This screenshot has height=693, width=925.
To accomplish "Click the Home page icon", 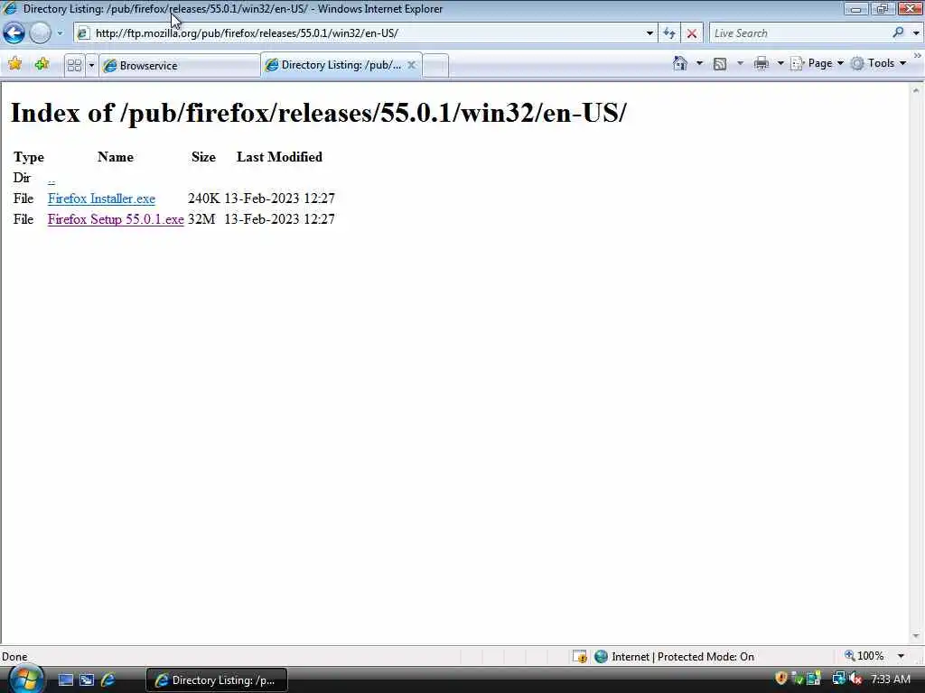I will tap(680, 63).
